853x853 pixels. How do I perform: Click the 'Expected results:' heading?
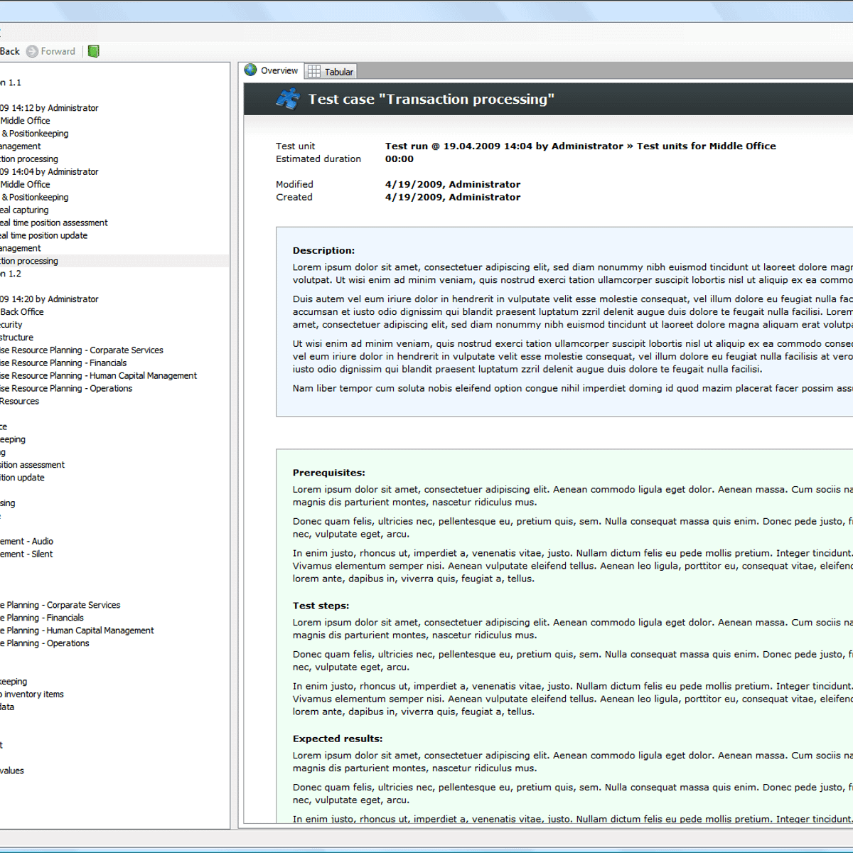338,739
